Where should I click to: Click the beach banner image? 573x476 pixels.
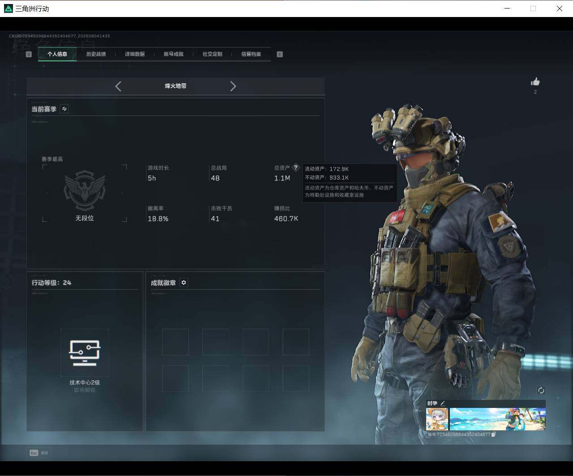tap(497, 419)
